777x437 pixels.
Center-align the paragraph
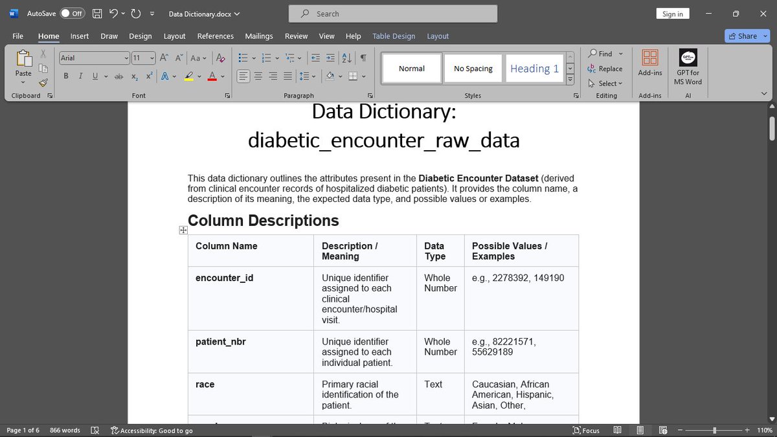(258, 76)
